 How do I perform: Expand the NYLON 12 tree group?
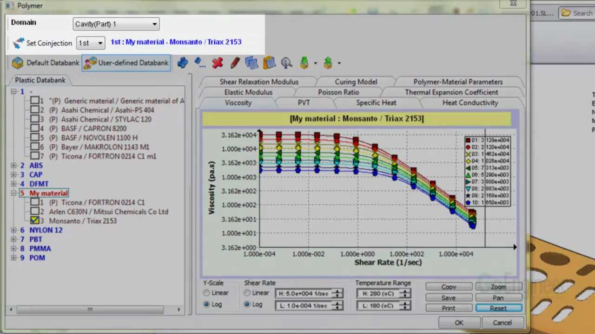pyautogui.click(x=14, y=230)
